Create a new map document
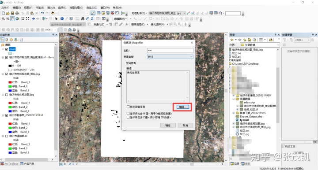The image size is (318, 170). (4, 13)
